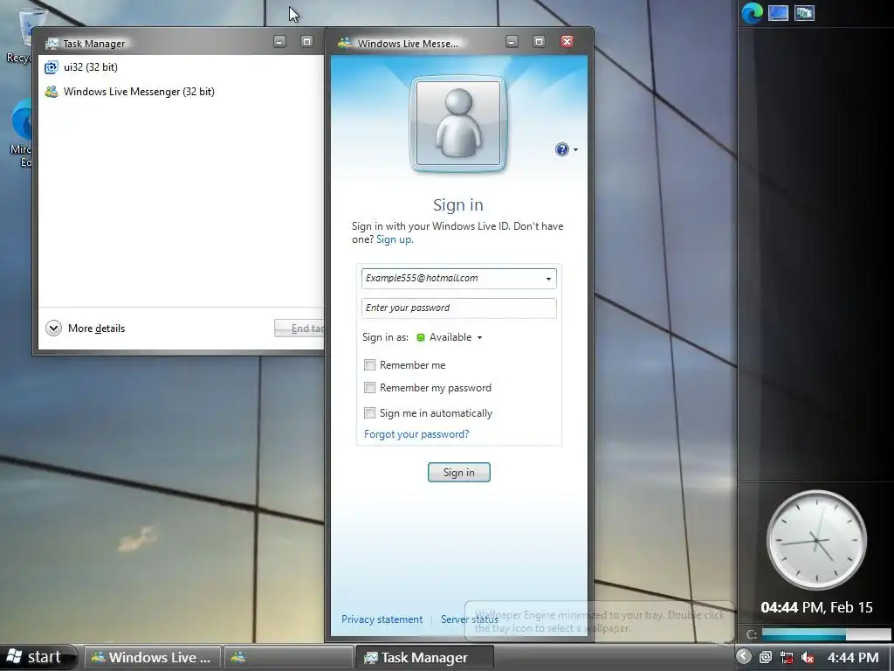Expand More details in Task Manager
Viewport: 894px width, 671px height.
coord(86,329)
